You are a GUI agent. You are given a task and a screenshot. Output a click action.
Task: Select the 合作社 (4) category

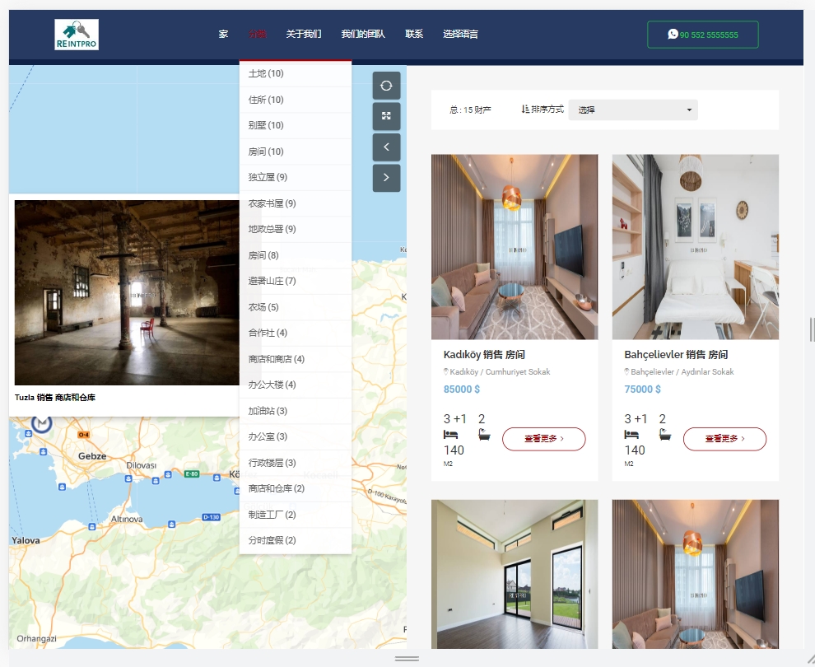296,333
